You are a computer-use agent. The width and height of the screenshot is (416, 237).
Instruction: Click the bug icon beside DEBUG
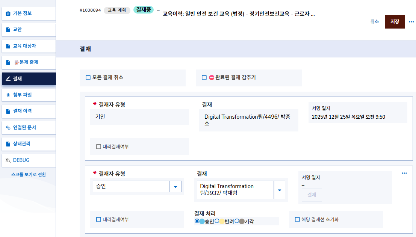8,160
